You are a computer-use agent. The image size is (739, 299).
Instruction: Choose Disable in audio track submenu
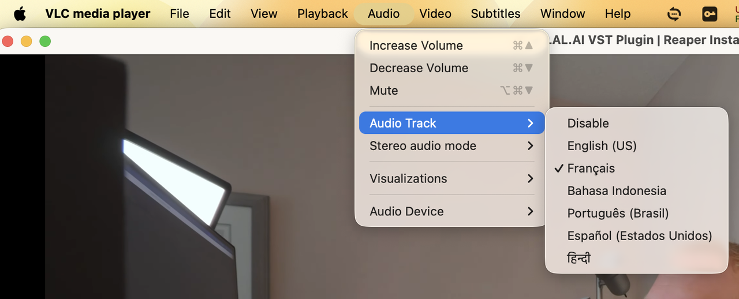[636, 123]
